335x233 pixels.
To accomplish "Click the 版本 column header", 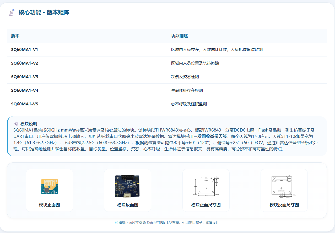I will 15,36.
